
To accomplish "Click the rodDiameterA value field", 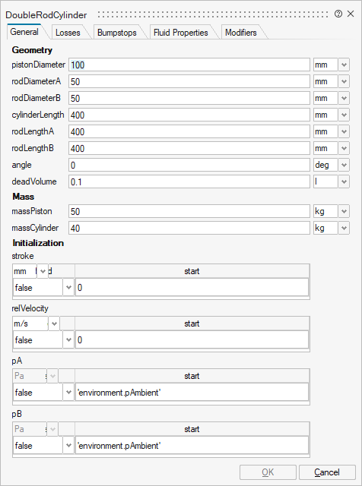I will click(x=189, y=81).
